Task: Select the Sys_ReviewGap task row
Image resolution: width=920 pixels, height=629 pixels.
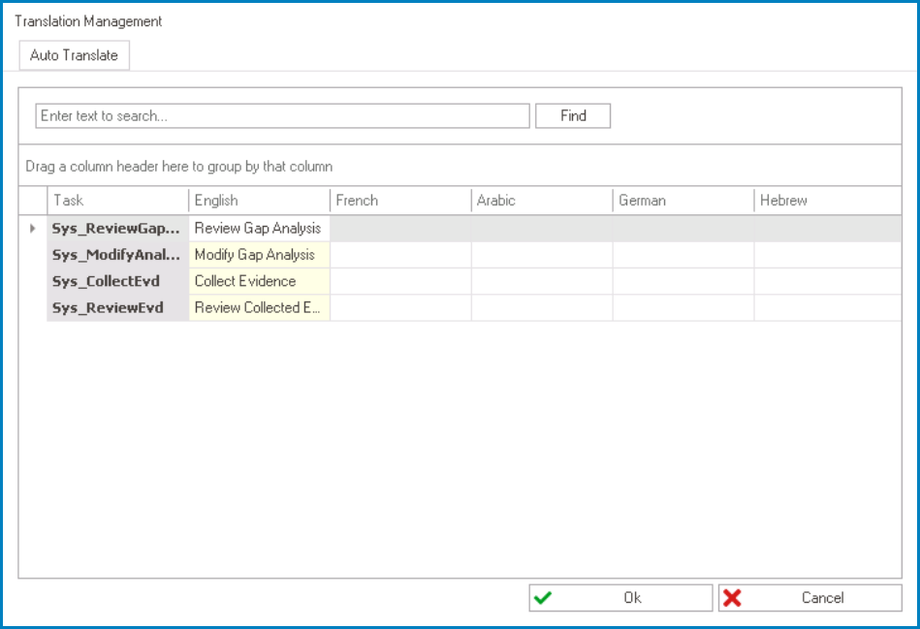Action: point(116,228)
